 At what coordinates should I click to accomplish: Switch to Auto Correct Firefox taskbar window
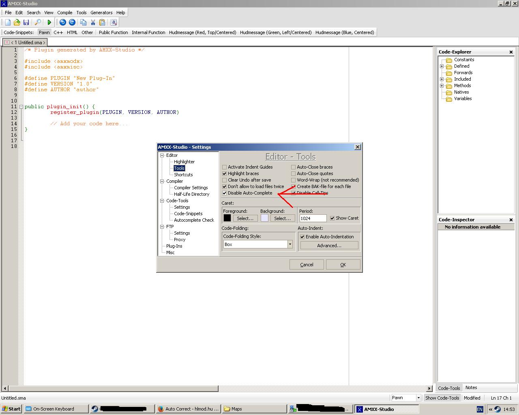[188, 409]
